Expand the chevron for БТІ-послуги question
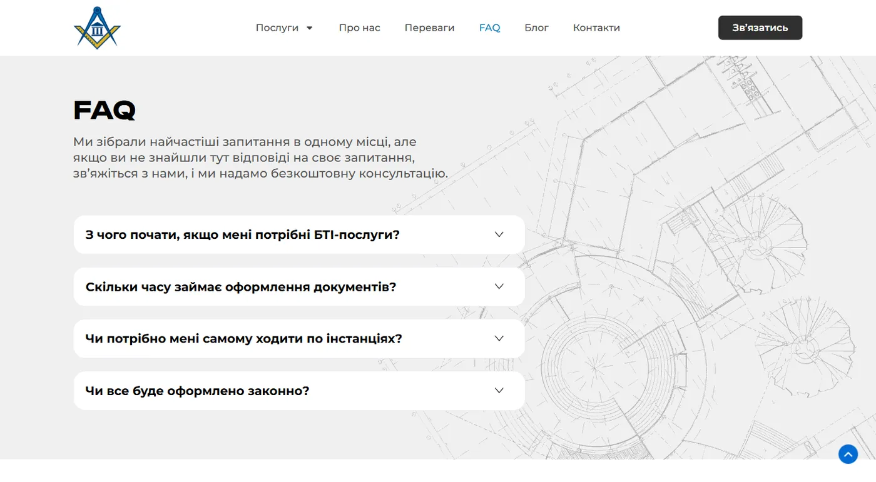 [499, 234]
